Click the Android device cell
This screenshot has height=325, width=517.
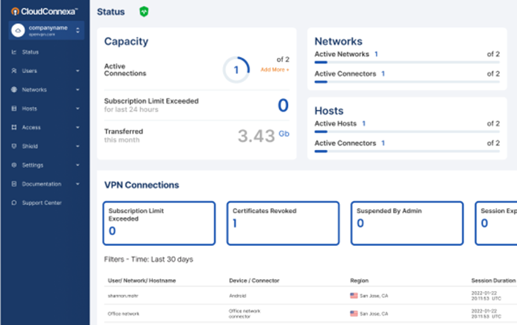pos(238,295)
